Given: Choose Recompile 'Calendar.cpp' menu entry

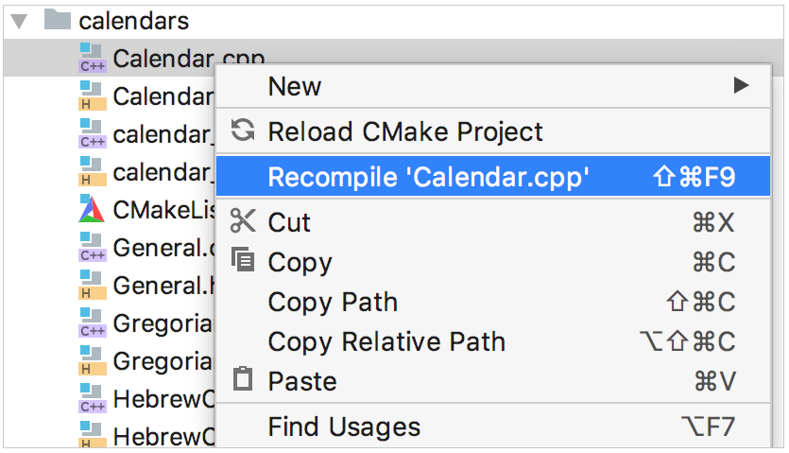Looking at the screenshot, I should click(x=493, y=176).
